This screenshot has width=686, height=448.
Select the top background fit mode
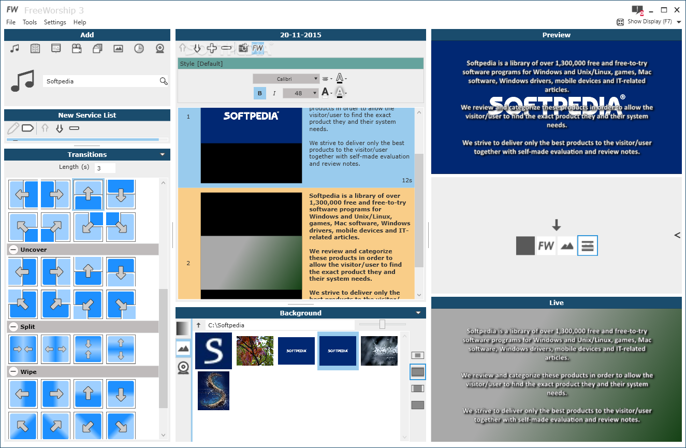pos(417,355)
